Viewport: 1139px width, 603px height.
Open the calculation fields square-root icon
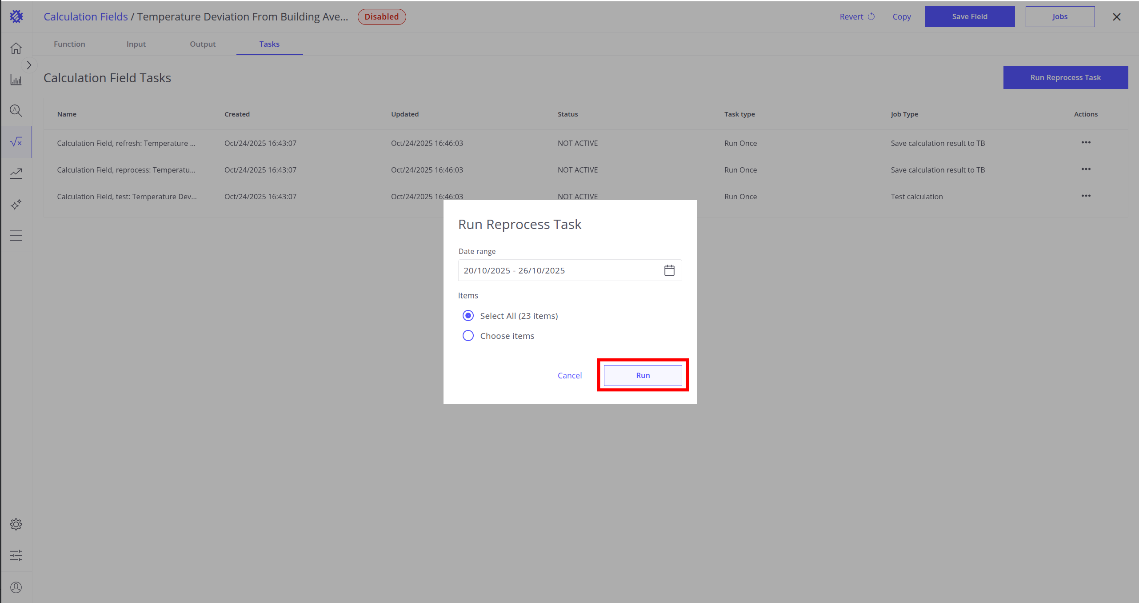16,142
